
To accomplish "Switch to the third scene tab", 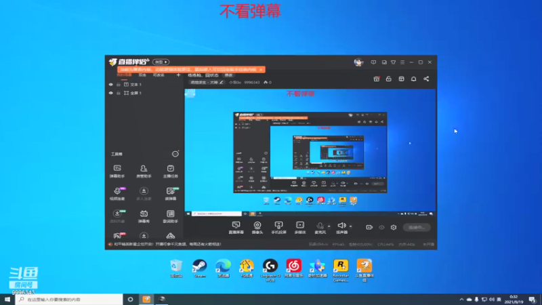I will pyautogui.click(x=159, y=75).
